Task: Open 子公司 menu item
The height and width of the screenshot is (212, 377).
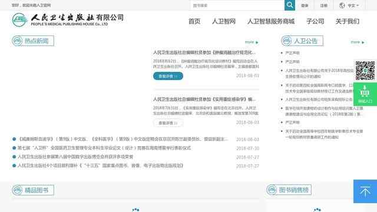Action: pyautogui.click(x=315, y=21)
